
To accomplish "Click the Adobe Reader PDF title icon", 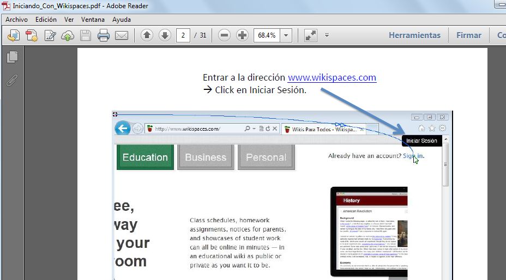I will (x=5, y=6).
